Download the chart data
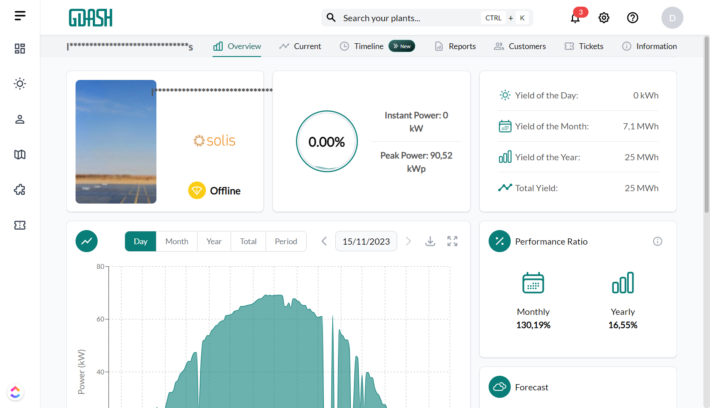Screen dimensions: 710x408 pyautogui.click(x=430, y=241)
